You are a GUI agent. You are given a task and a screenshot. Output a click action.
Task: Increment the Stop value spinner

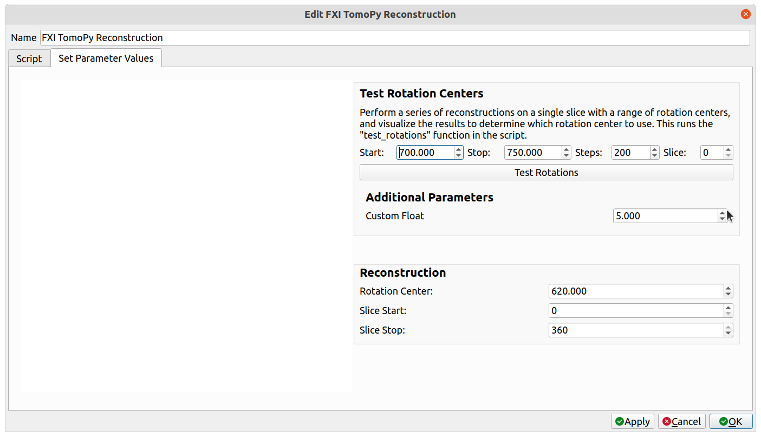567,149
